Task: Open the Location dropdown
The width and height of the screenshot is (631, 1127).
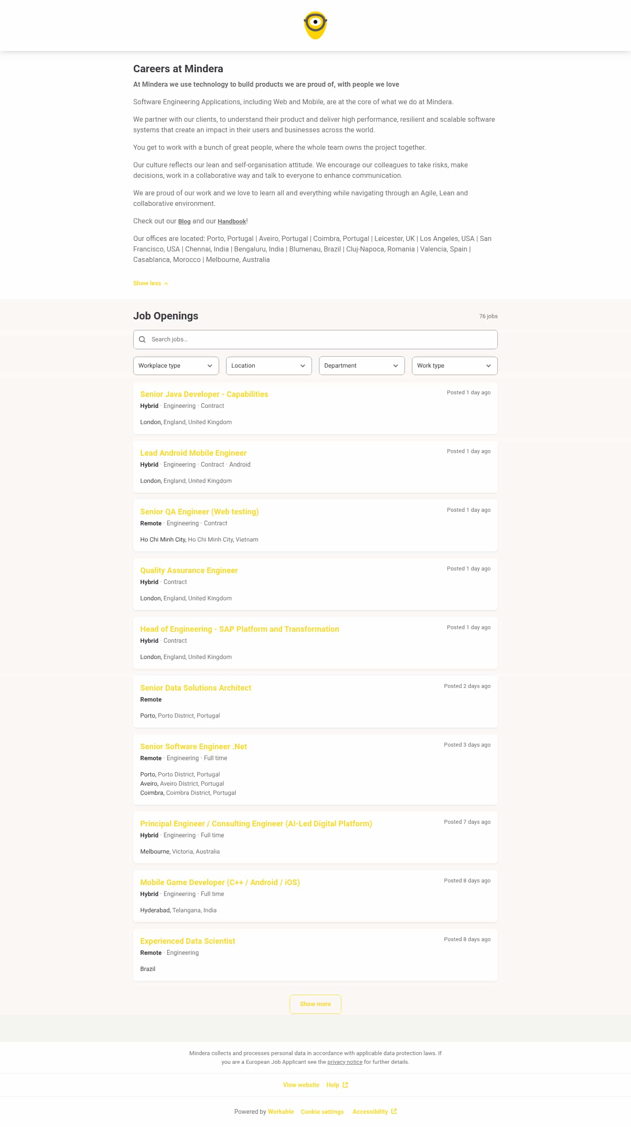Action: [x=269, y=366]
